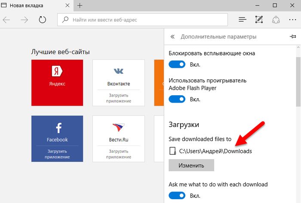Toggle Блокировать всплывающие окна switch
The image size is (301, 203).
point(177,64)
